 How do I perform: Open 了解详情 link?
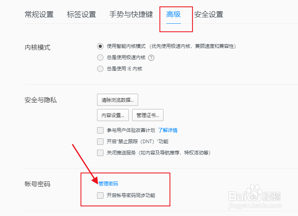point(168,130)
